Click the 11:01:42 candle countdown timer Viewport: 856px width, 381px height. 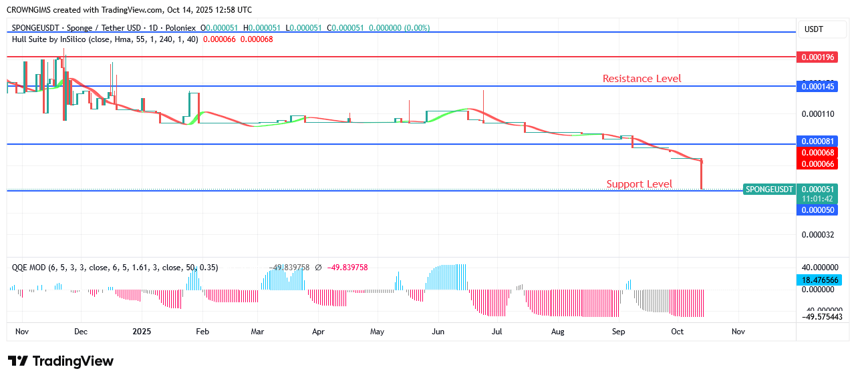tap(817, 199)
